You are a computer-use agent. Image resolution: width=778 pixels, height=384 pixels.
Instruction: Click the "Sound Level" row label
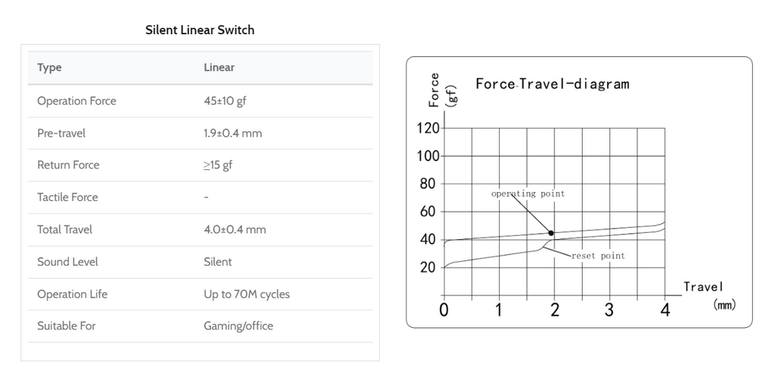pyautogui.click(x=68, y=262)
